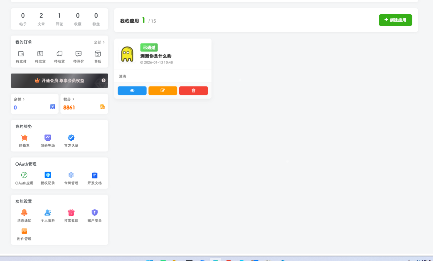The image size is (433, 261).
Task: Open 附件管理 attachment management
Action: pyautogui.click(x=24, y=234)
